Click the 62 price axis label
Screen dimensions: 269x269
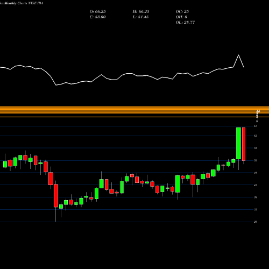pyautogui.click(x=256, y=136)
